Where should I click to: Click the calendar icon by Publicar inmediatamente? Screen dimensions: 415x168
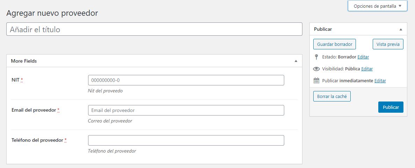coord(316,81)
